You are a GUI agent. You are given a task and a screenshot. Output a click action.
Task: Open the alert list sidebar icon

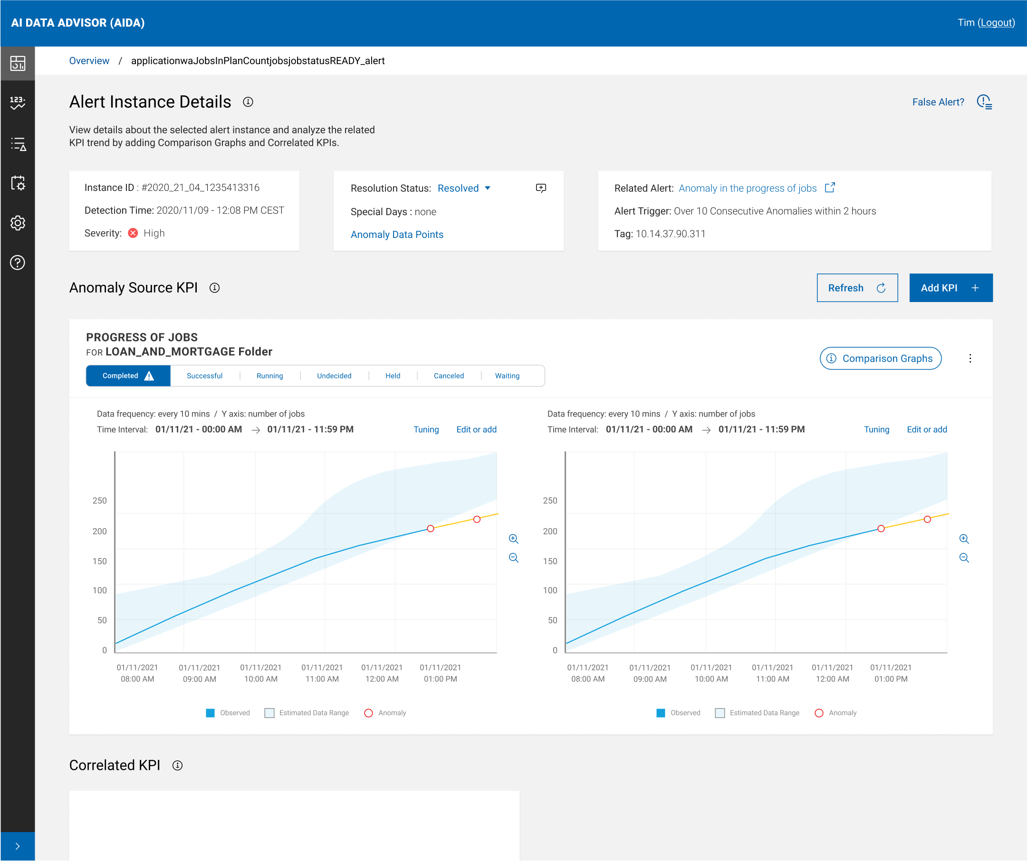click(x=18, y=144)
